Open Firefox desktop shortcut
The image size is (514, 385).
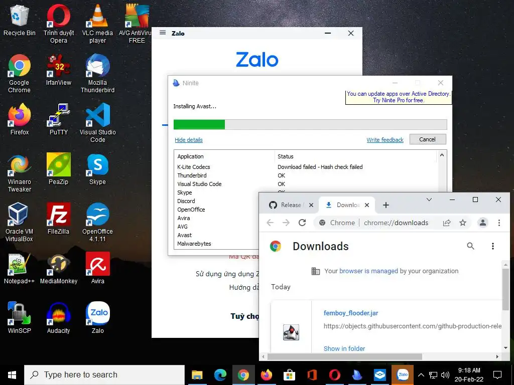pos(20,119)
